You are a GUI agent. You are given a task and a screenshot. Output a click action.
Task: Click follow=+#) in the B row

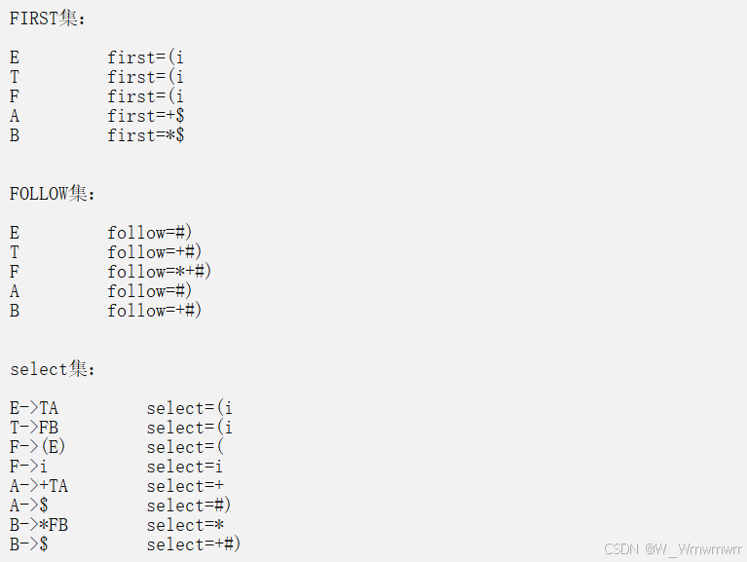click(154, 311)
